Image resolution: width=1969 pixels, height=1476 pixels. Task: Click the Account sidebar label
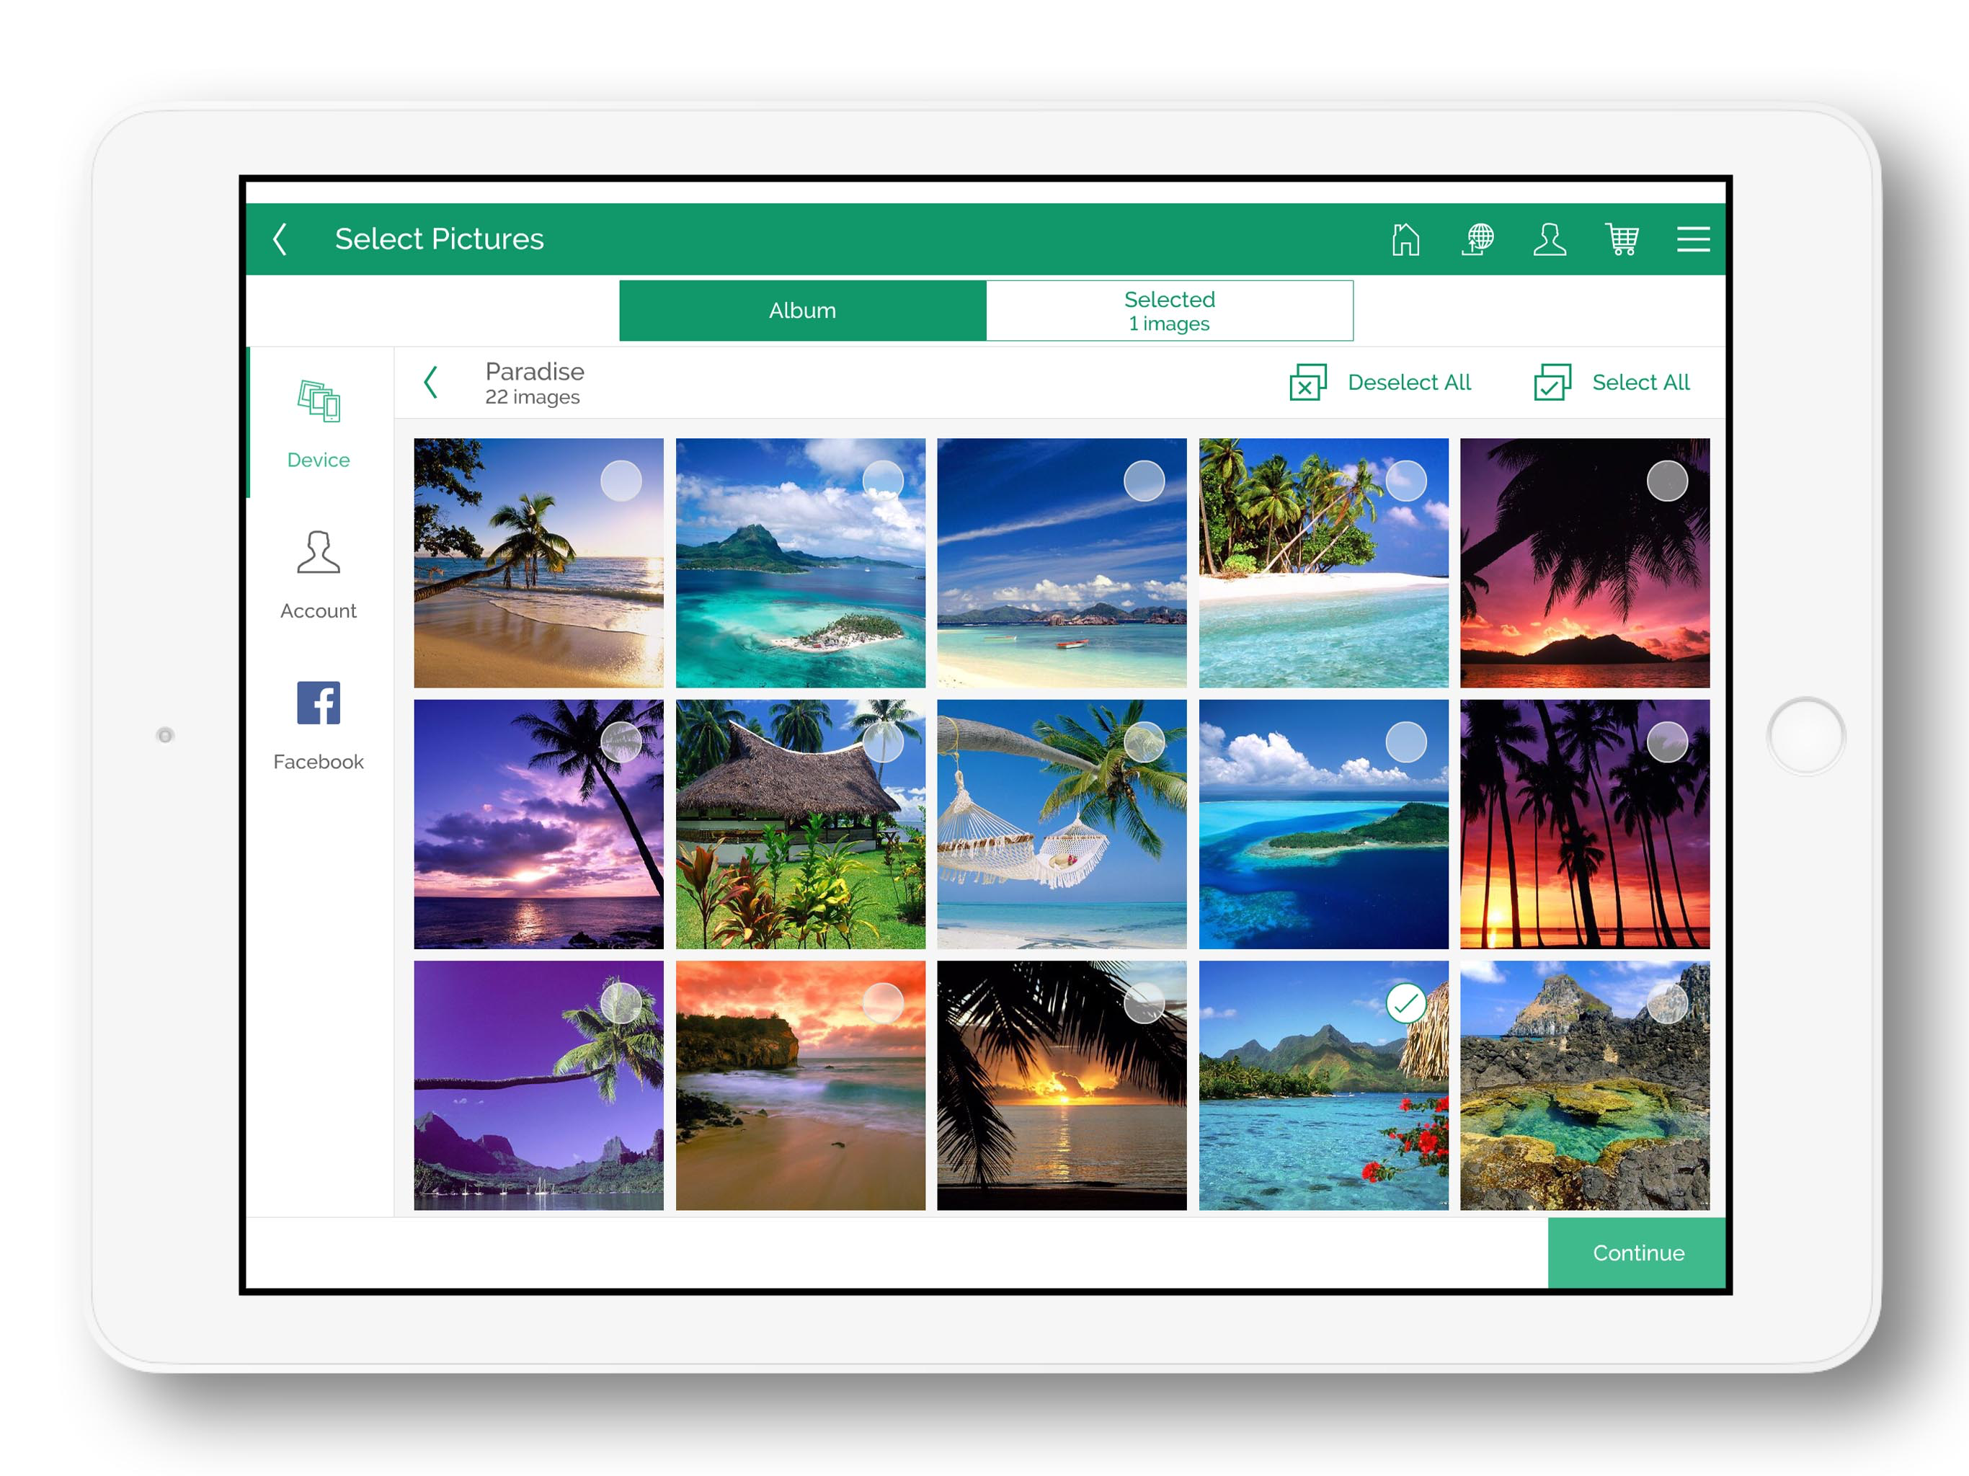click(318, 610)
